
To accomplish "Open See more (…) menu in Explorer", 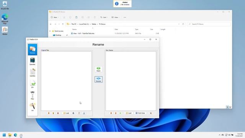I will point(125,17).
